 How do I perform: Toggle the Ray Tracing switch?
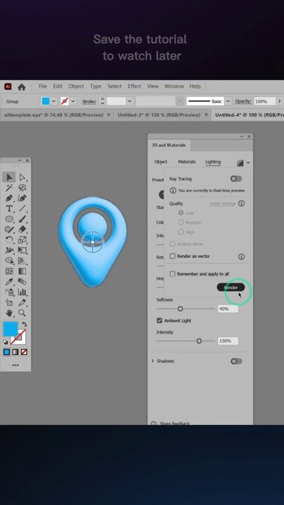tap(236, 179)
